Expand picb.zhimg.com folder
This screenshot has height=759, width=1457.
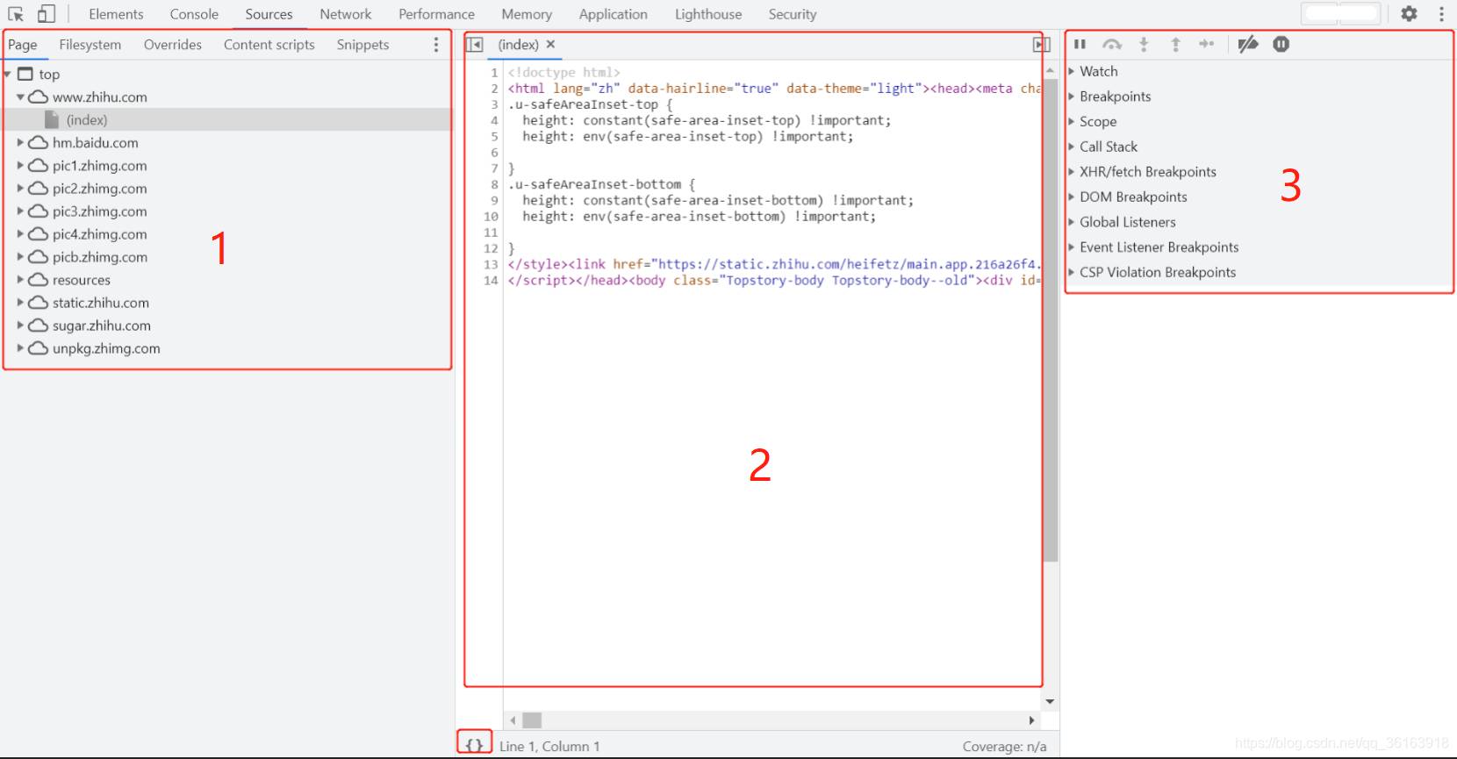[x=20, y=256]
